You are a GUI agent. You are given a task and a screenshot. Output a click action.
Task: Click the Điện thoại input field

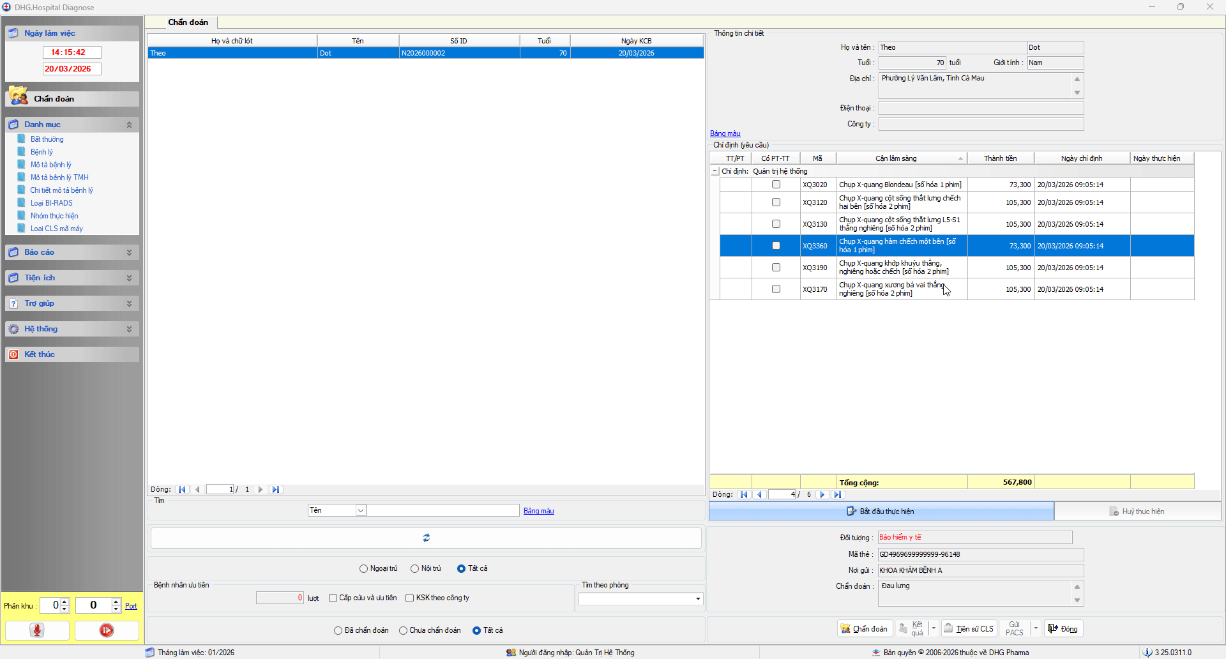point(981,109)
